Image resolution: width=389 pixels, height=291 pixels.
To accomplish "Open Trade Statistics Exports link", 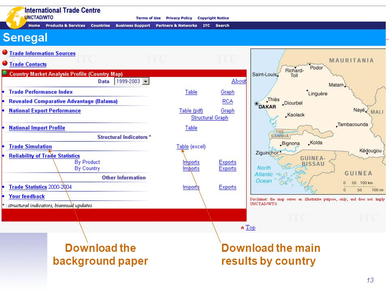I will 227,187.
